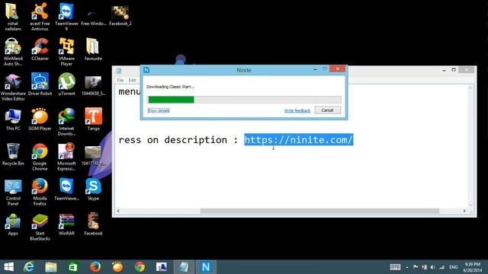Image resolution: width=488 pixels, height=274 pixels.
Task: Open the Chrome icon on the taskbar
Action: coord(140,267)
